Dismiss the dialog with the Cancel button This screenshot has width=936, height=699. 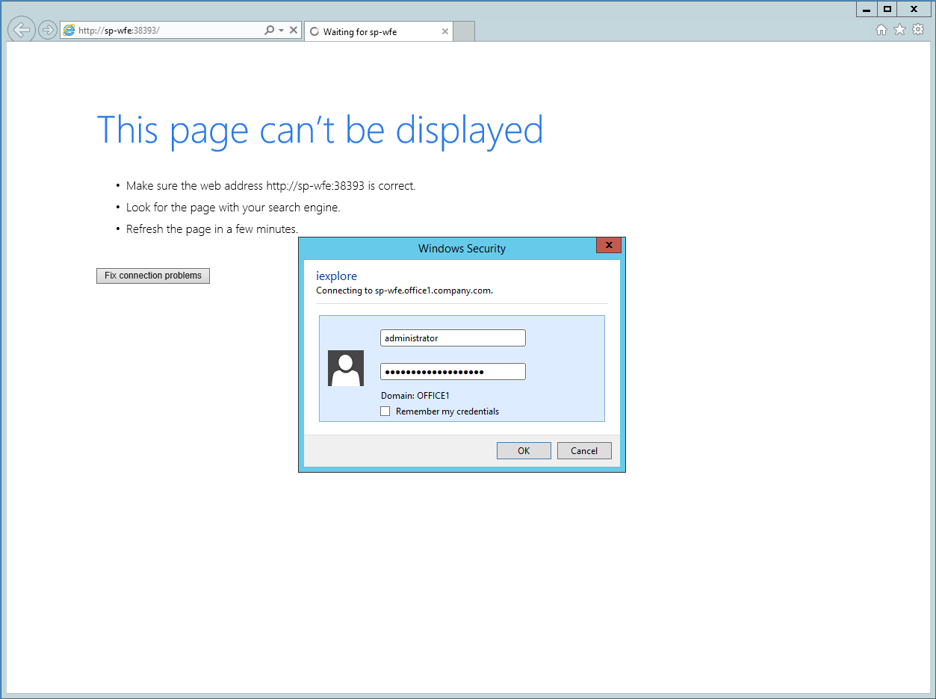[584, 450]
